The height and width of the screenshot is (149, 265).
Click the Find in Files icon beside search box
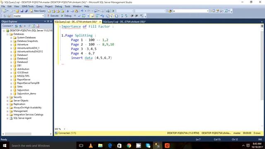170,11
